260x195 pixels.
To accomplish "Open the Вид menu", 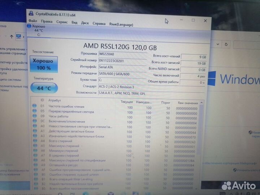I will pyautogui.click(x=74, y=22).
